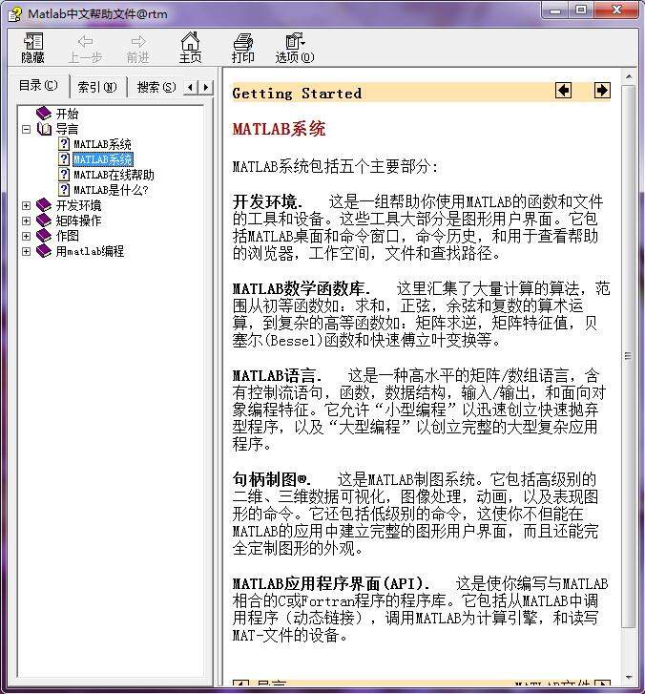Click the Hide (隐藏) toolbar icon
This screenshot has width=645, height=694.
point(32,48)
